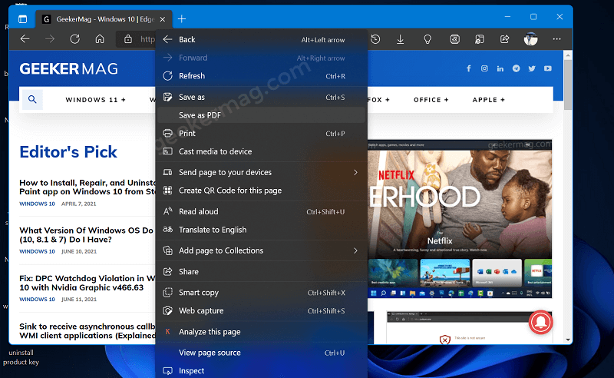This screenshot has height=378, width=614.
Task: Click the Forward arrow in browser toolbar
Action: (x=50, y=39)
